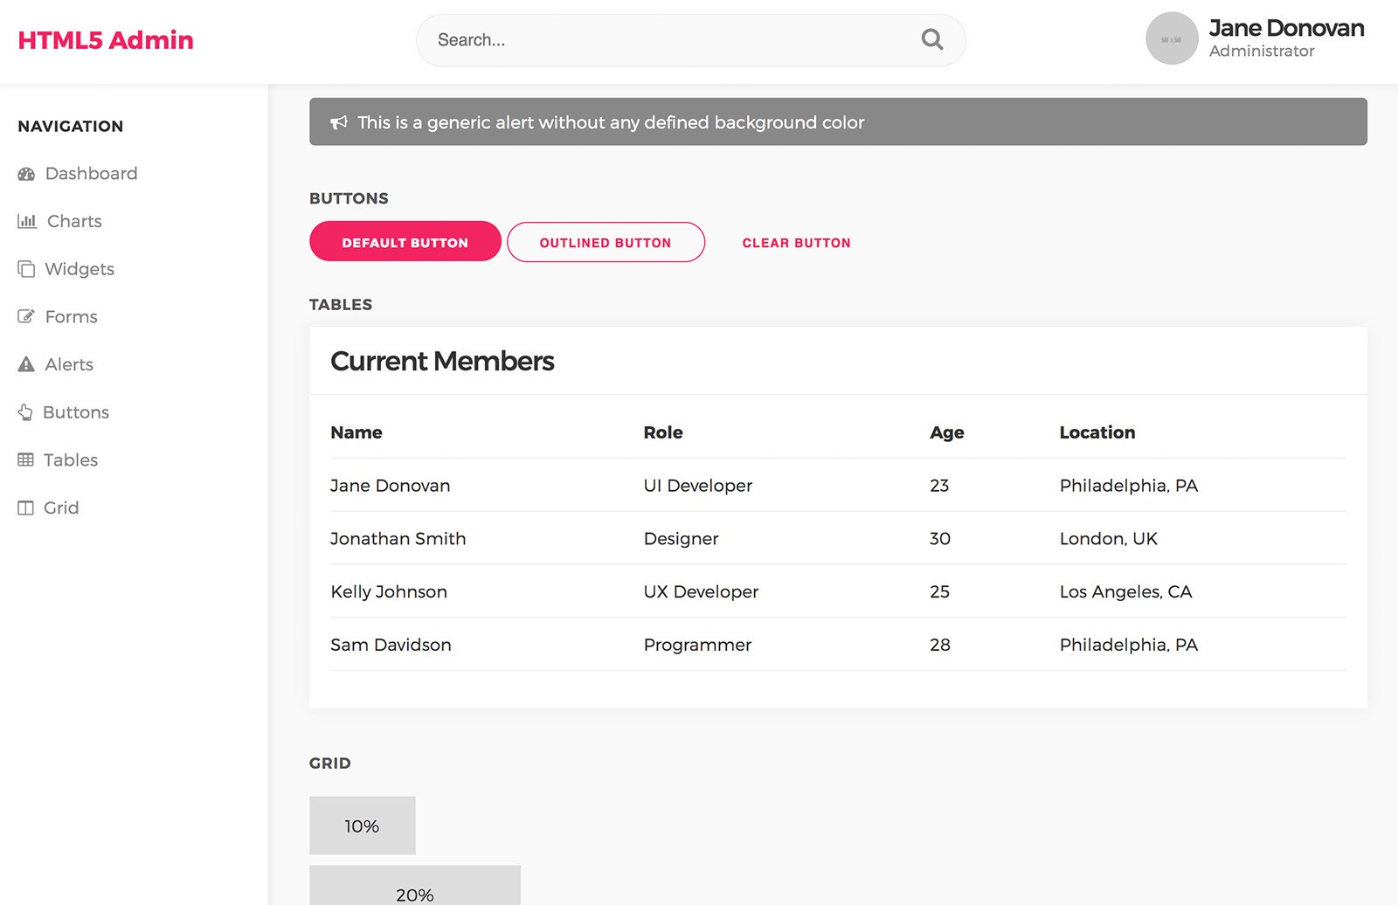Click the HTML5 Admin logo link
Viewport: 1398px width, 905px height.
point(106,40)
